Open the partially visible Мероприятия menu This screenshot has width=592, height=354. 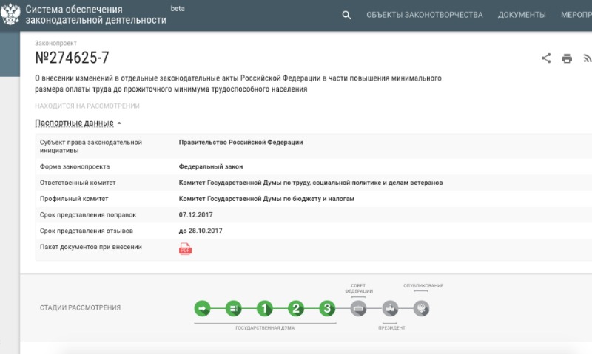[x=576, y=15]
